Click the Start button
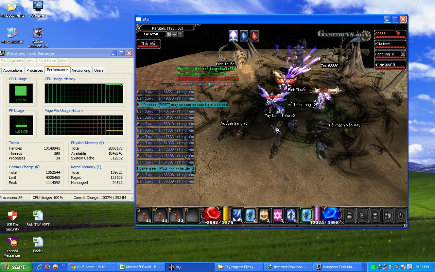Image resolution: width=435 pixels, height=272 pixels. click(x=16, y=267)
